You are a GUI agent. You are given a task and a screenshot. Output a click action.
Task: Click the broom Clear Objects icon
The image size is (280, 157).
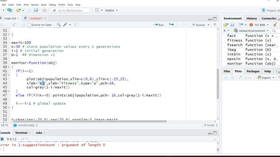[275, 25]
